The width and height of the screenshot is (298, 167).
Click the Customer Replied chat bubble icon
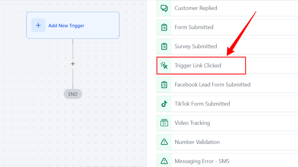coord(164,8)
